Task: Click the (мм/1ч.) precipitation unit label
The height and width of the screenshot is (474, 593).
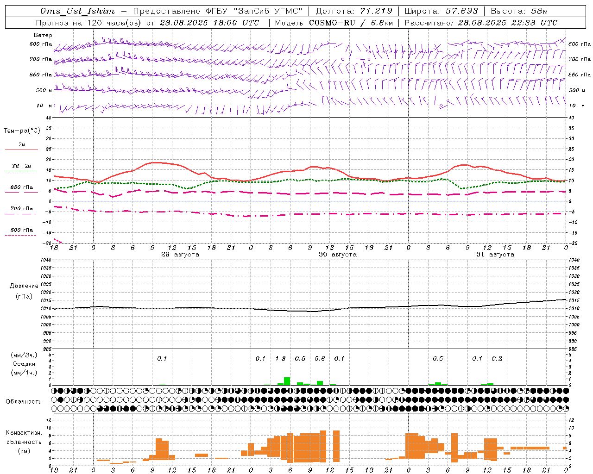Action: [x=24, y=373]
